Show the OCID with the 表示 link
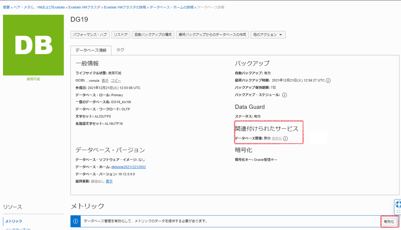401x230 pixels. (x=105, y=80)
